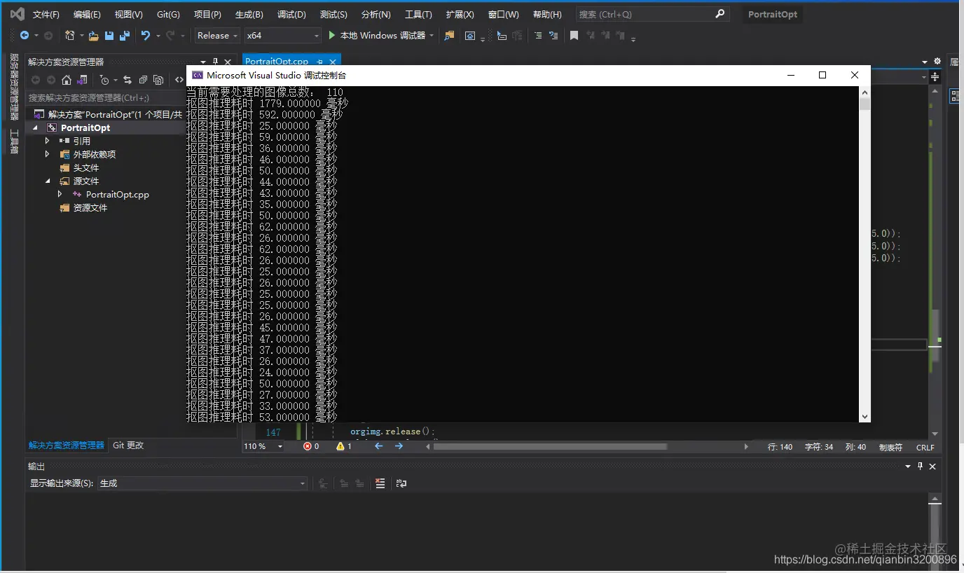This screenshot has height=573, width=964.
Task: Pin the Solution Explorer panel
Action: pos(215,62)
